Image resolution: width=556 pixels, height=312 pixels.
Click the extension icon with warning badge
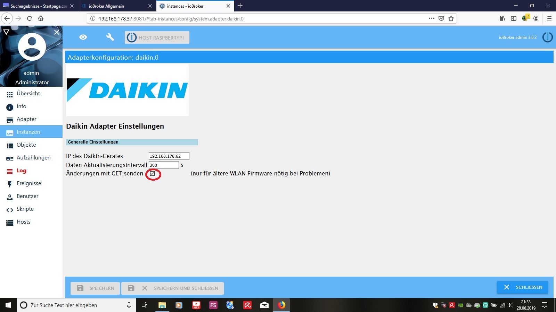coord(525,18)
